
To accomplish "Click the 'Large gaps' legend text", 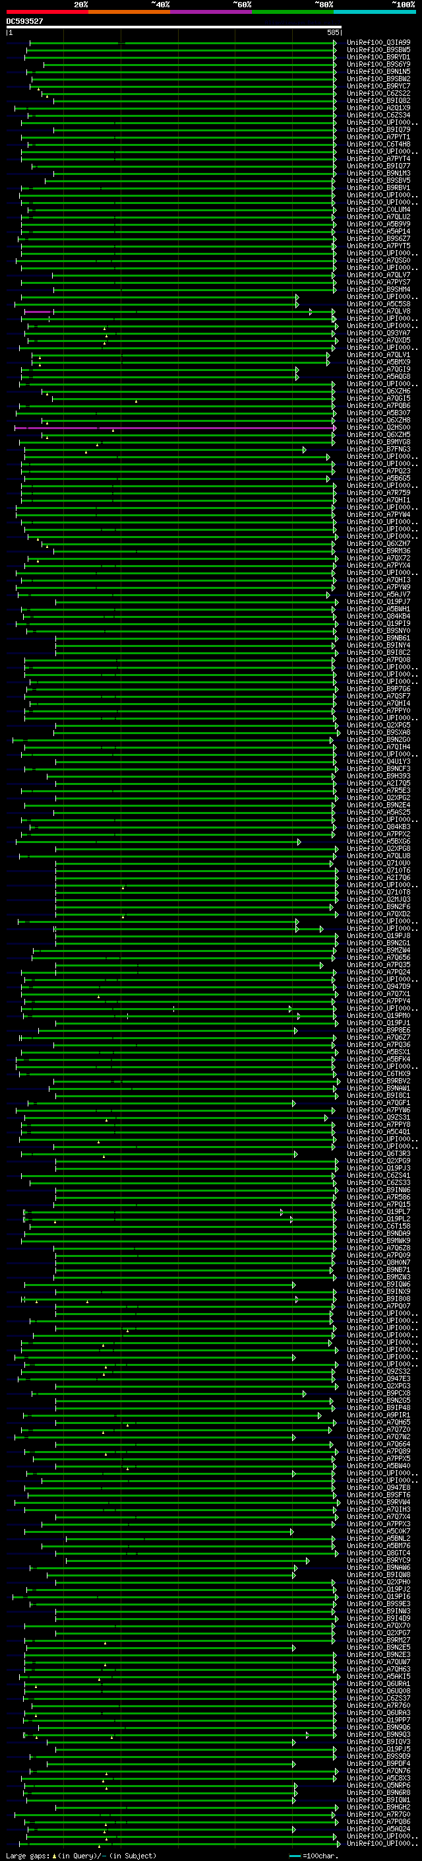I will [x=28, y=1855].
